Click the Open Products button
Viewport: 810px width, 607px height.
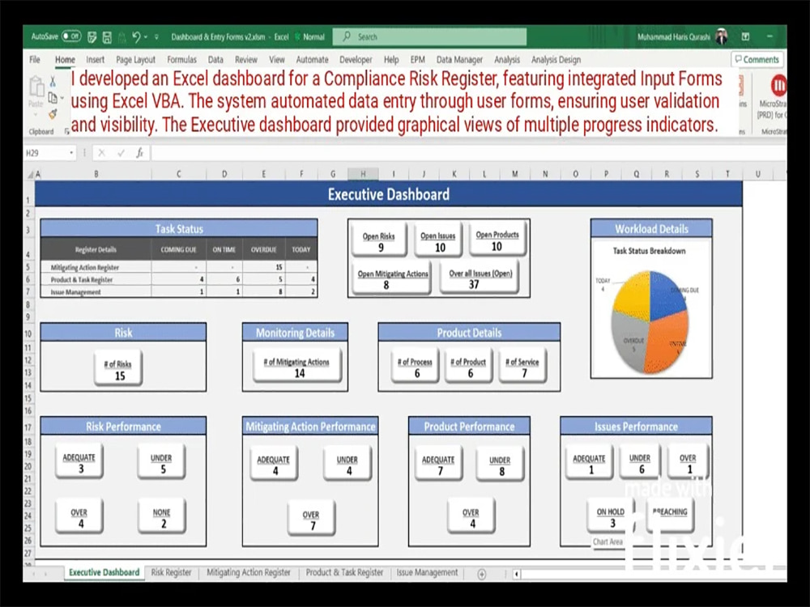[x=497, y=240]
